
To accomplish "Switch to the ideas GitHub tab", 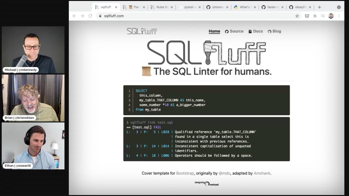I will pos(300,7).
